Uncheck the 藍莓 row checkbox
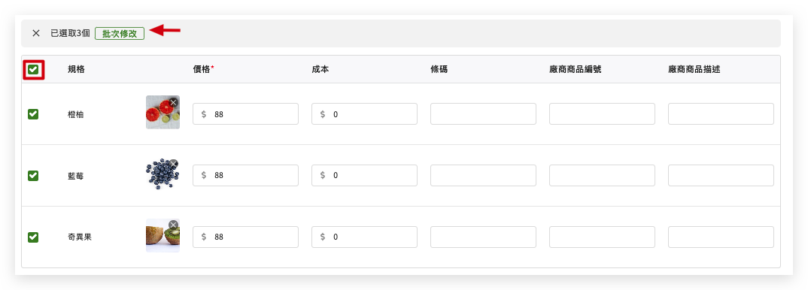Image resolution: width=808 pixels, height=290 pixels. coord(33,175)
